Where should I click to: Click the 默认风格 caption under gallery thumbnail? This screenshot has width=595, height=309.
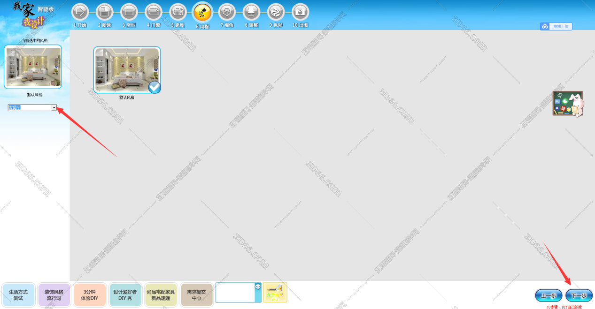pos(127,98)
